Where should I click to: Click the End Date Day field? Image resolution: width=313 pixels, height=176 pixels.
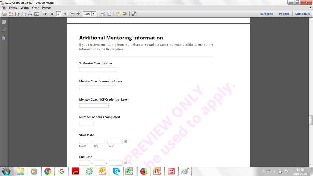(99, 163)
